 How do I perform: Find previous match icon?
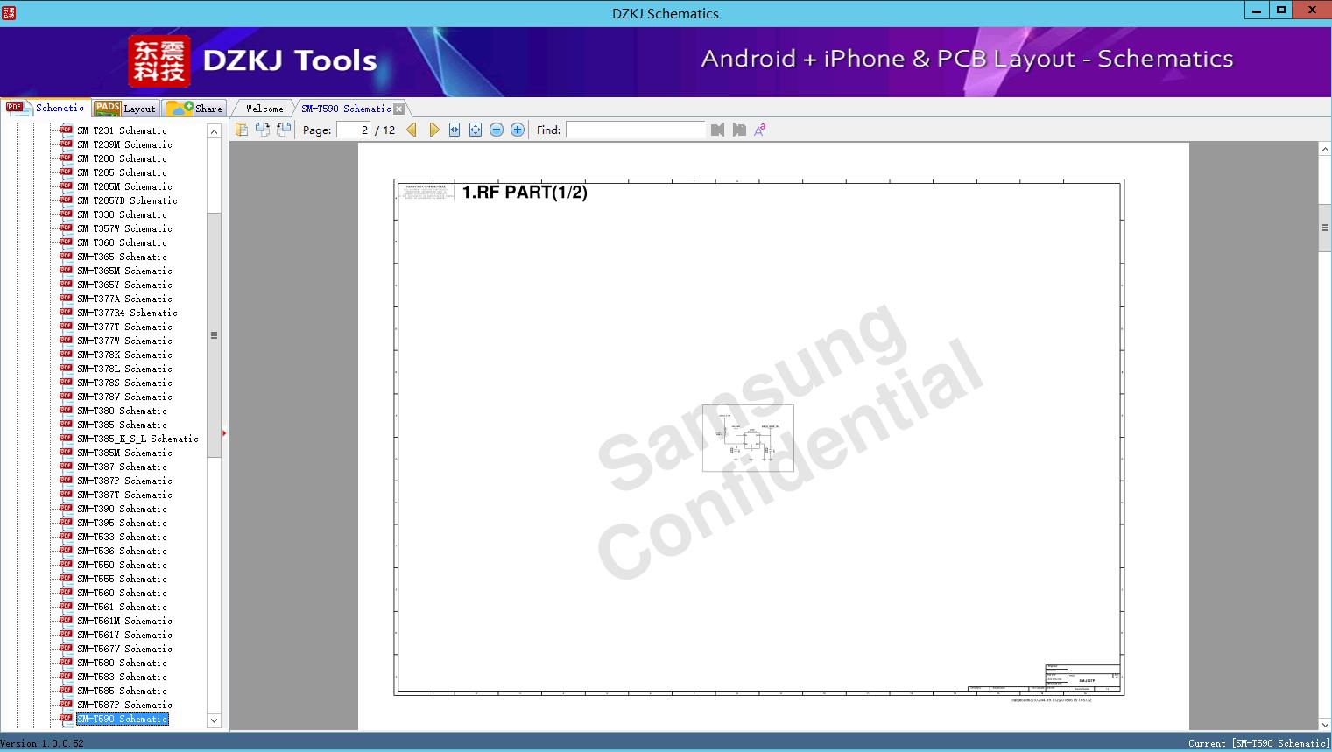pyautogui.click(x=718, y=130)
